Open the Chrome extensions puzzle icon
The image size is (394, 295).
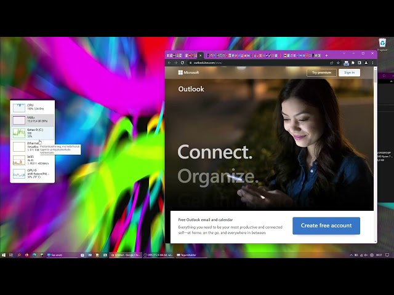pos(353,63)
